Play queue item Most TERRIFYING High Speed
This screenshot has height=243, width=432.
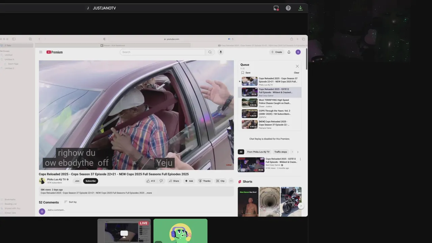tap(270, 103)
